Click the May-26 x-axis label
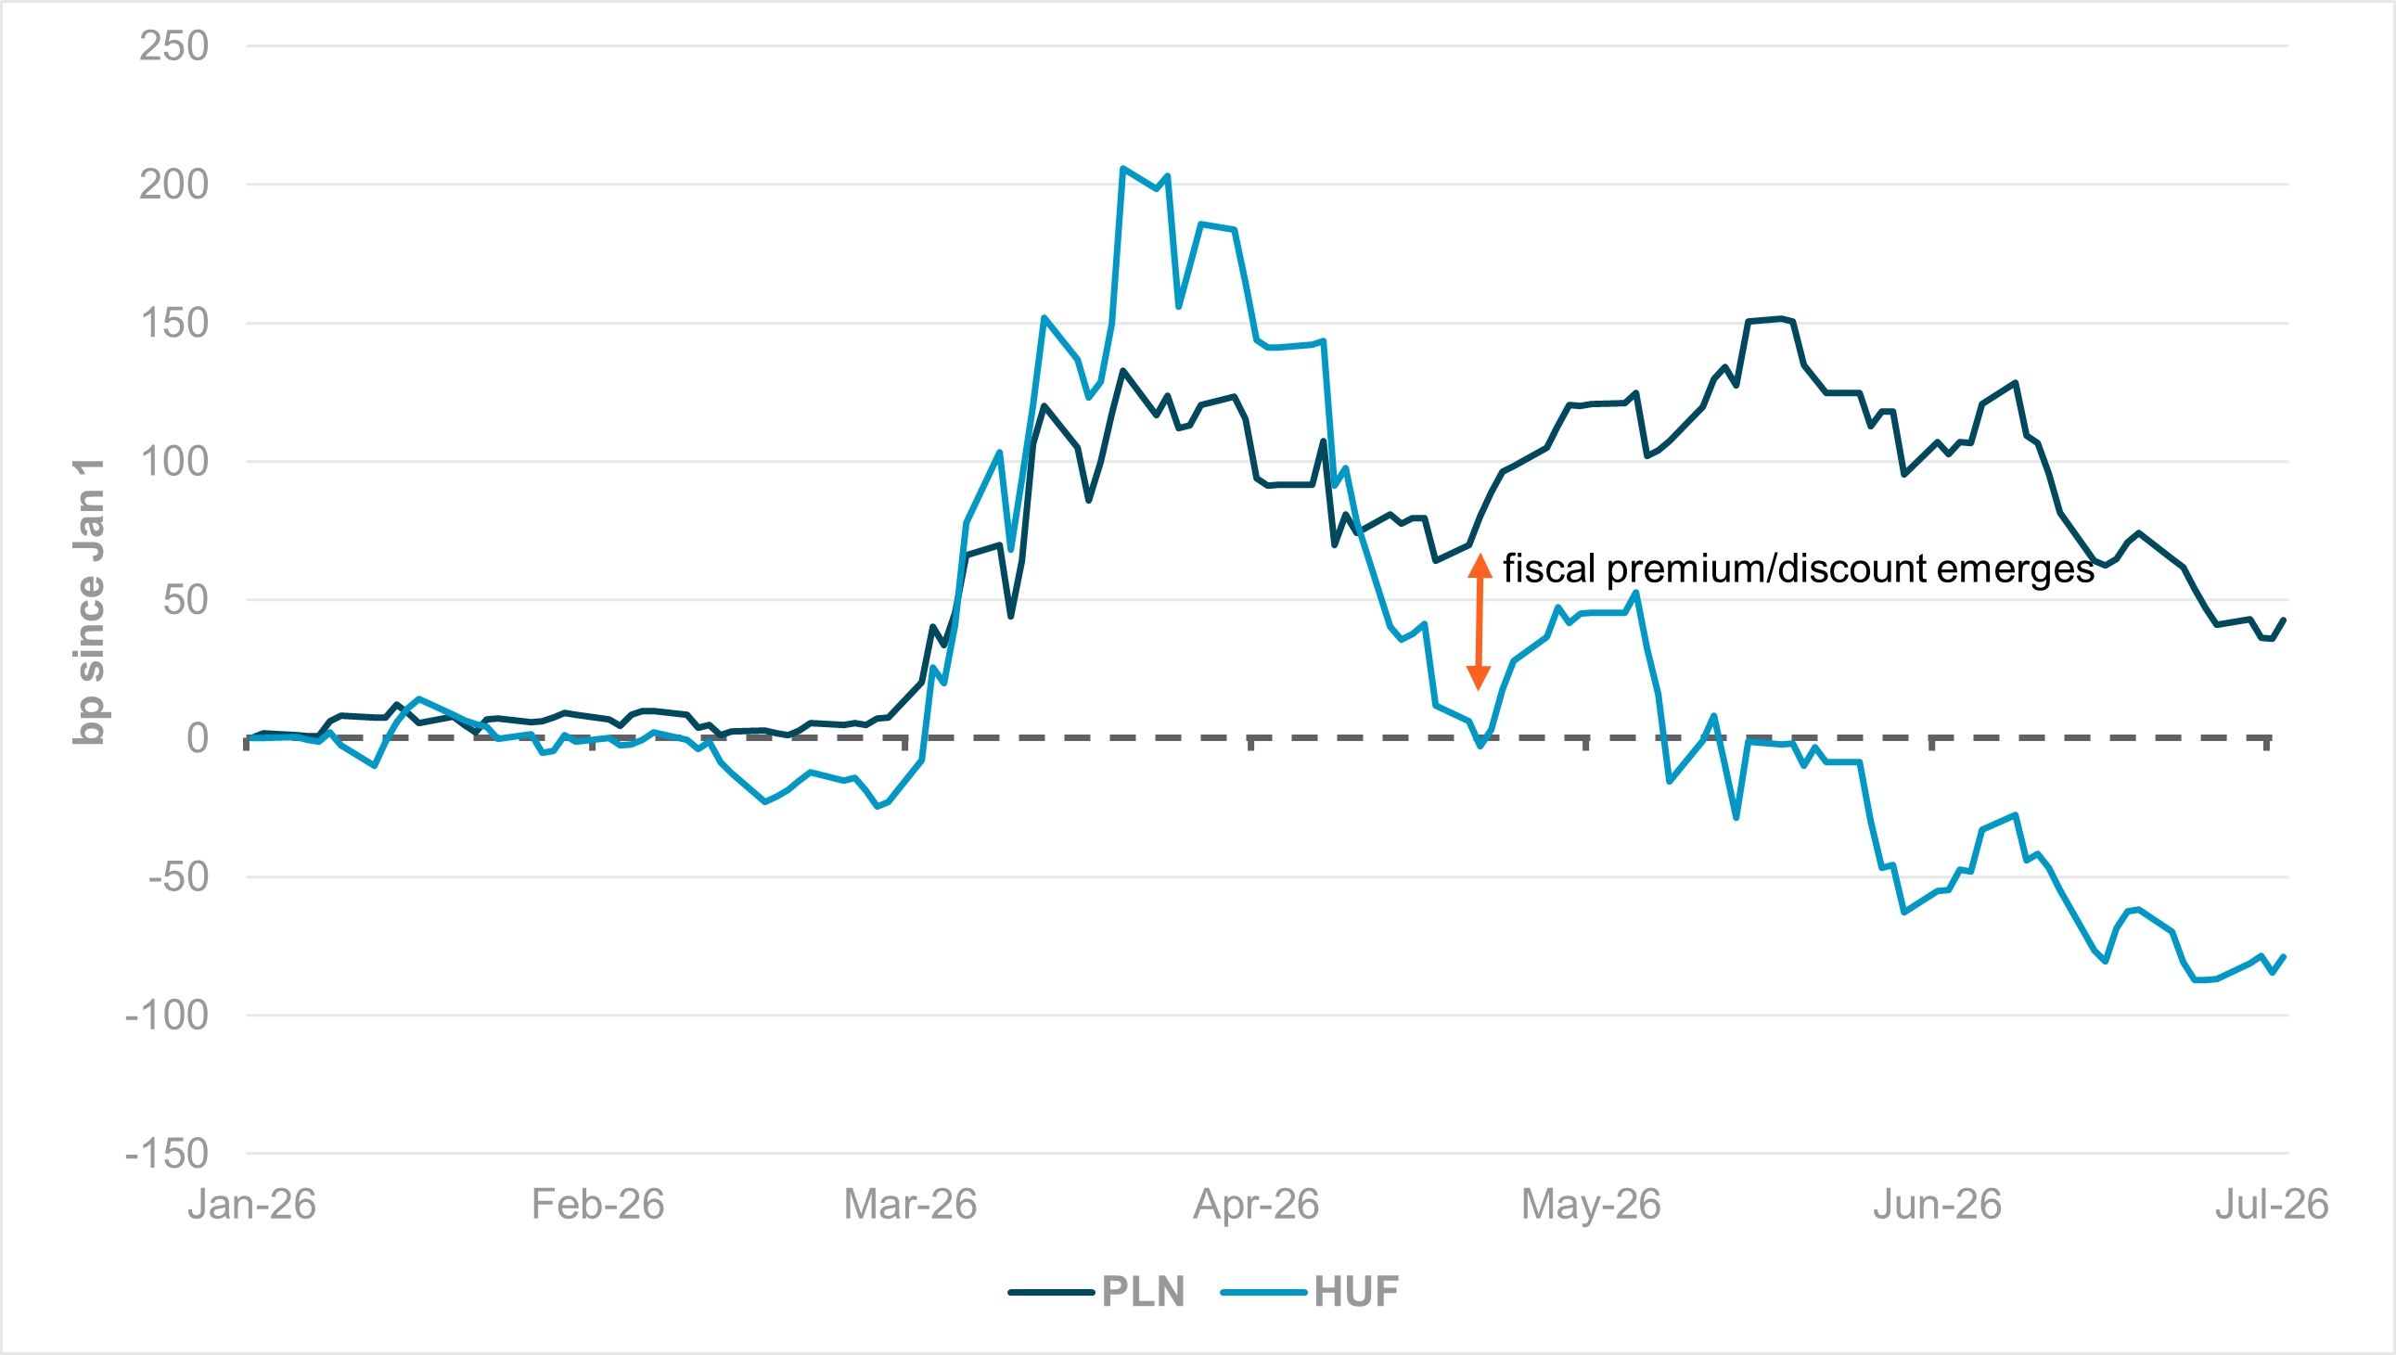Viewport: 2396px width, 1355px height. 1591,1204
